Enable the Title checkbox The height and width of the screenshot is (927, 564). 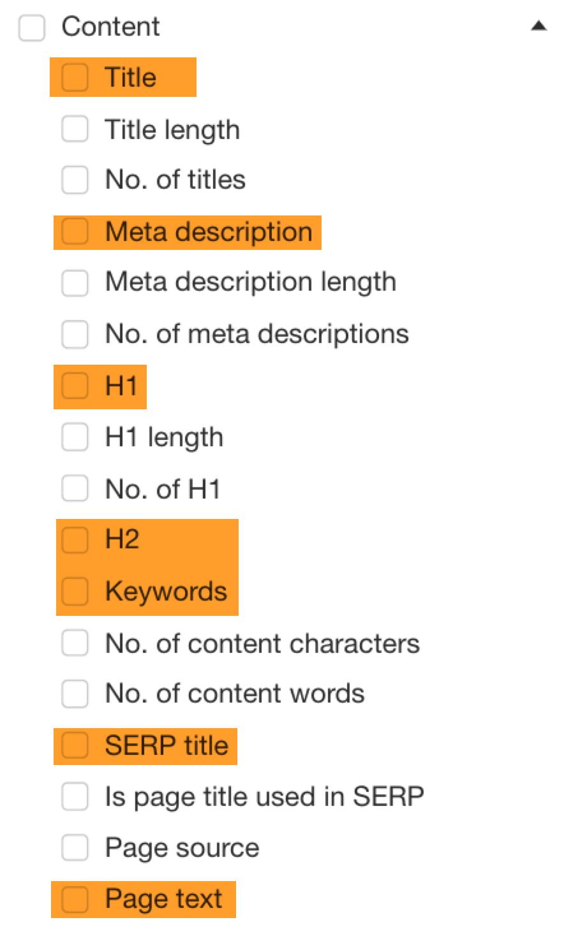pyautogui.click(x=75, y=77)
